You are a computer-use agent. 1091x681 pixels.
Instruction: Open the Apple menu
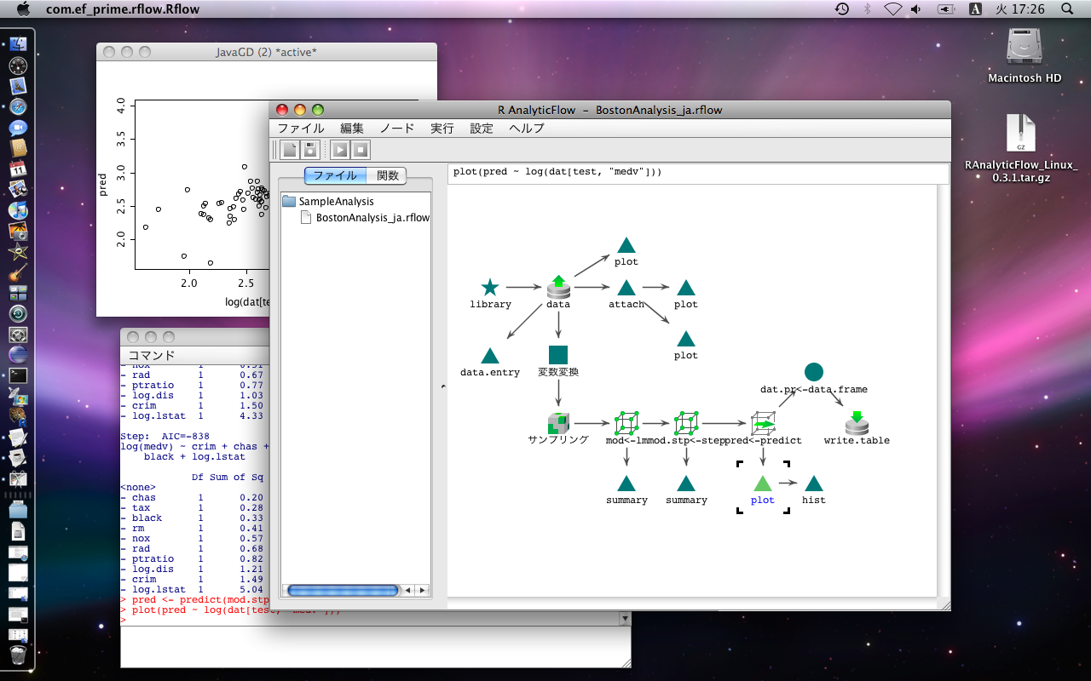[23, 9]
